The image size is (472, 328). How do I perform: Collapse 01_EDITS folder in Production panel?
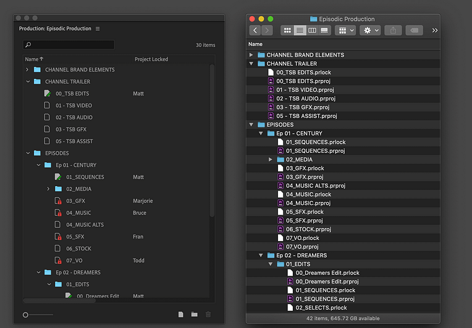(49, 284)
